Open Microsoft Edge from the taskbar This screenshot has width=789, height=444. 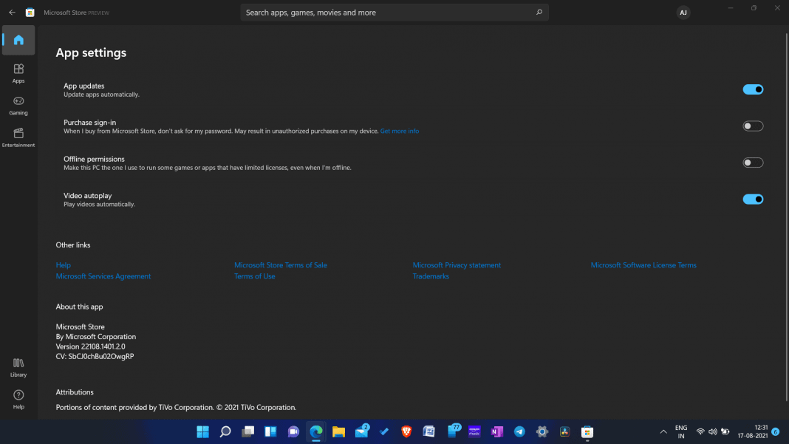coord(315,431)
